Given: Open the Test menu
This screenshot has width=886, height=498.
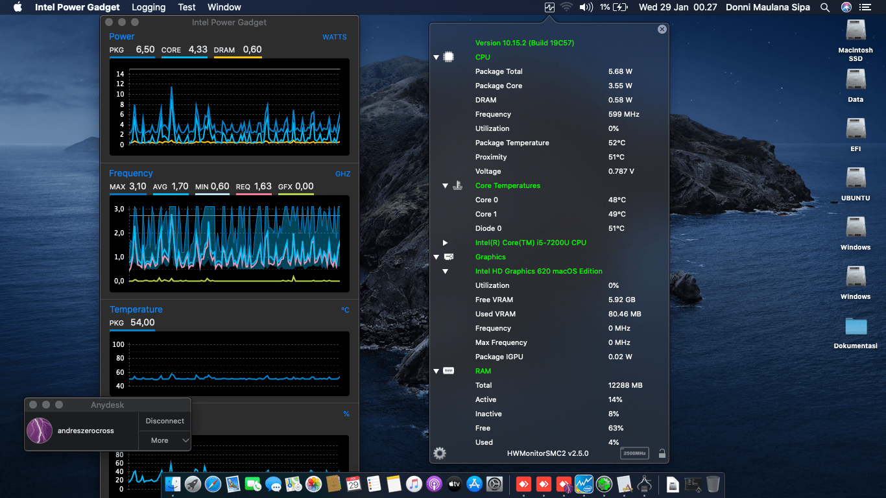Looking at the screenshot, I should [x=187, y=7].
